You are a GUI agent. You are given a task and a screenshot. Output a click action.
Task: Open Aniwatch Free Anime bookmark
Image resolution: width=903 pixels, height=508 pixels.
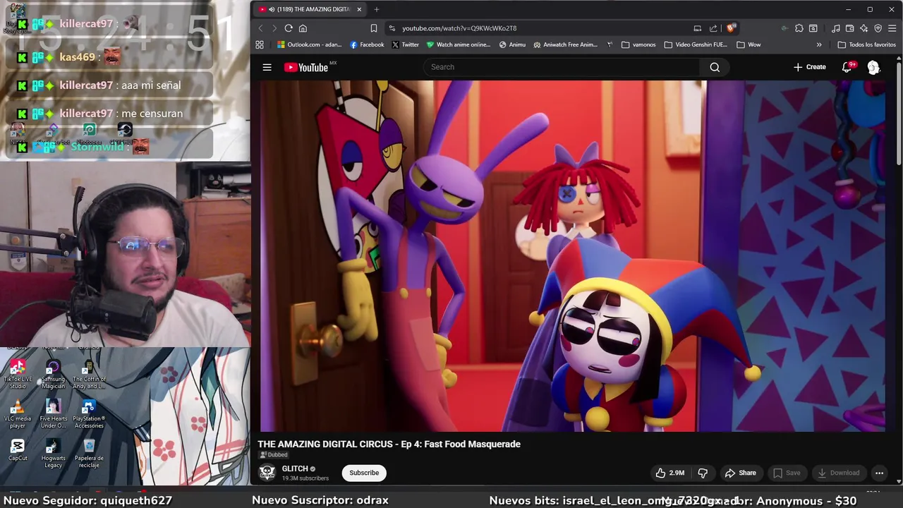[566, 44]
